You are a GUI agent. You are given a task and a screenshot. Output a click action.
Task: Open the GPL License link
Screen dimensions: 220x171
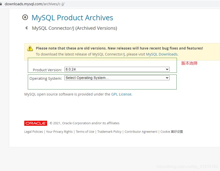click(121, 94)
